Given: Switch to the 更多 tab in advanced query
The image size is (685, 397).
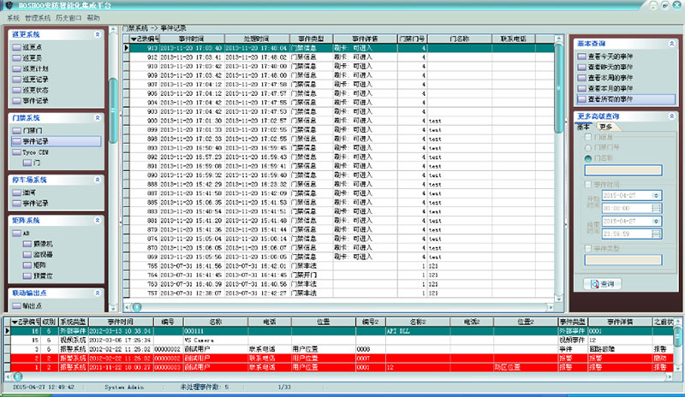Looking at the screenshot, I should tap(605, 127).
